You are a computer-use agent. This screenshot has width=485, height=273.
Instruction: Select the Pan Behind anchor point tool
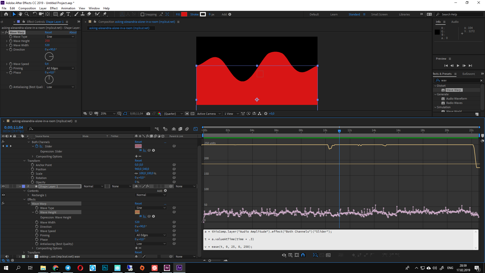coord(47,14)
